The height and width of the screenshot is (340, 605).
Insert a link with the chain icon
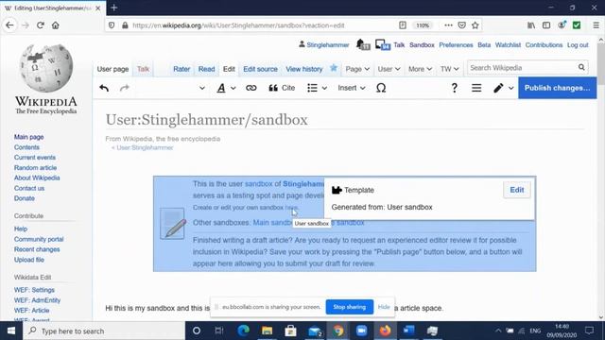251,88
